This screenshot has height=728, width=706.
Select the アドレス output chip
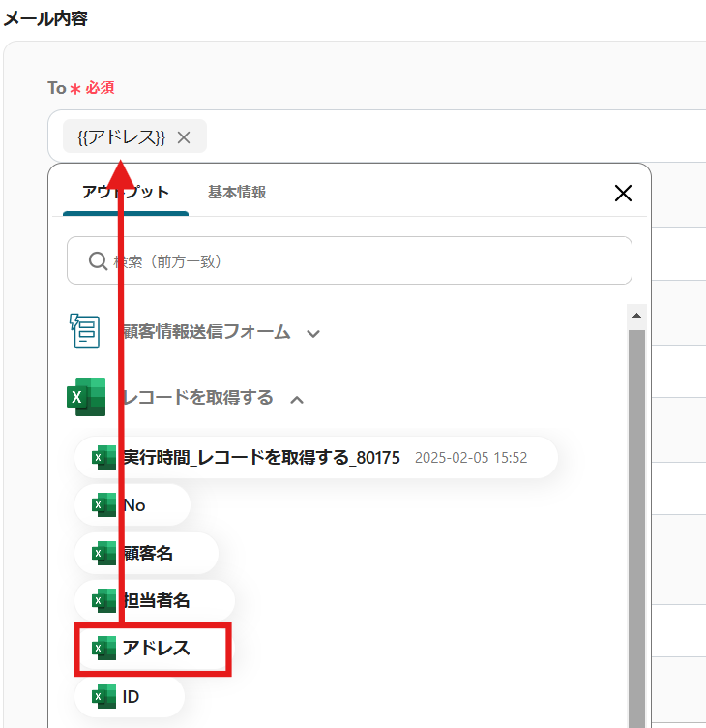[x=153, y=649]
